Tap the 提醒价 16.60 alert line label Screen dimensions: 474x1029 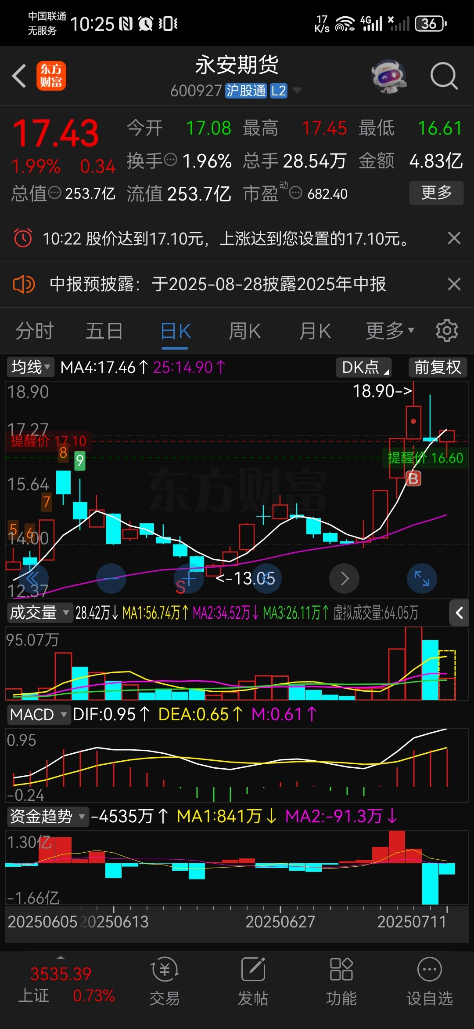point(425,458)
